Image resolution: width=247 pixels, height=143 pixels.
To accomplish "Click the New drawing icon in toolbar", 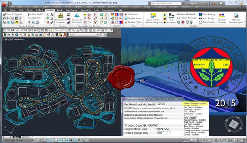I will pyautogui.click(x=5, y=30).
